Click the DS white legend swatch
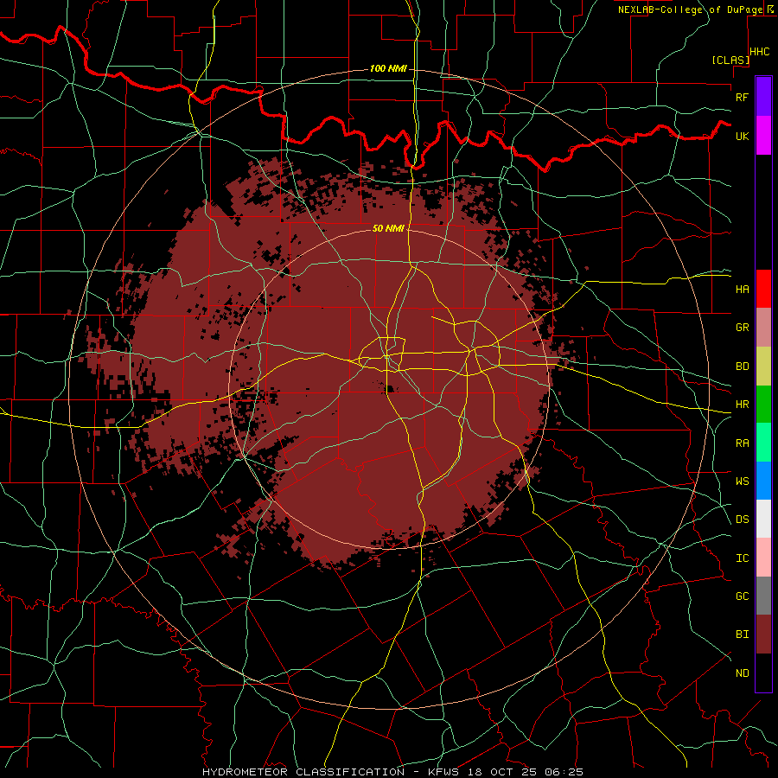This screenshot has width=778, height=778. coord(763,519)
